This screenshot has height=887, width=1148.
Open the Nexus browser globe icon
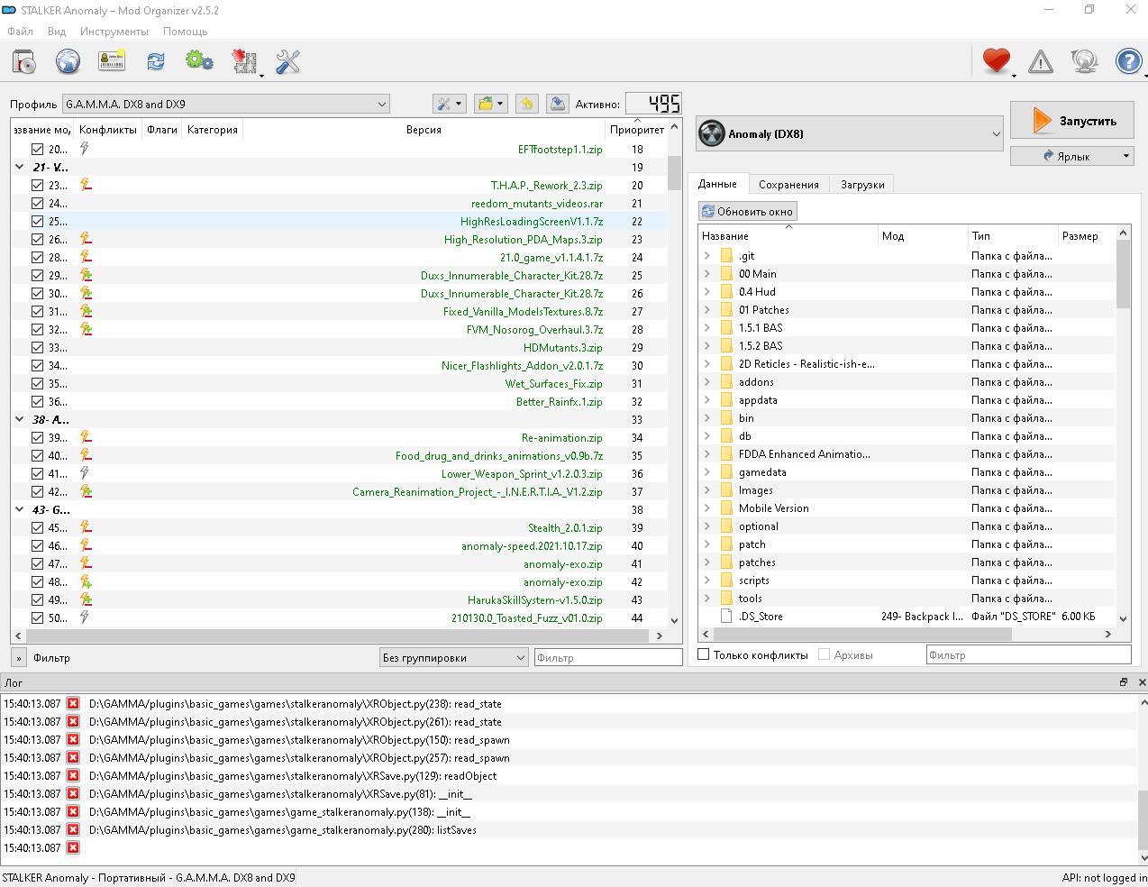(68, 61)
